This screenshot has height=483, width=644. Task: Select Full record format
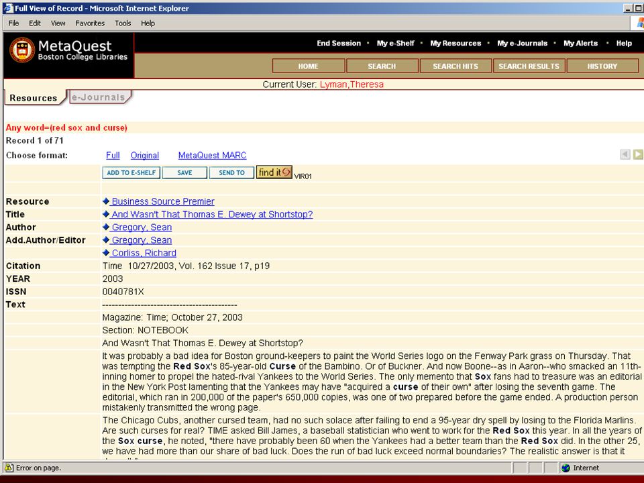coord(113,155)
